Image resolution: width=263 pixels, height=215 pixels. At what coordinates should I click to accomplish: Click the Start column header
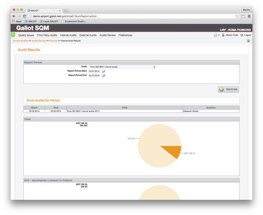coord(34,107)
